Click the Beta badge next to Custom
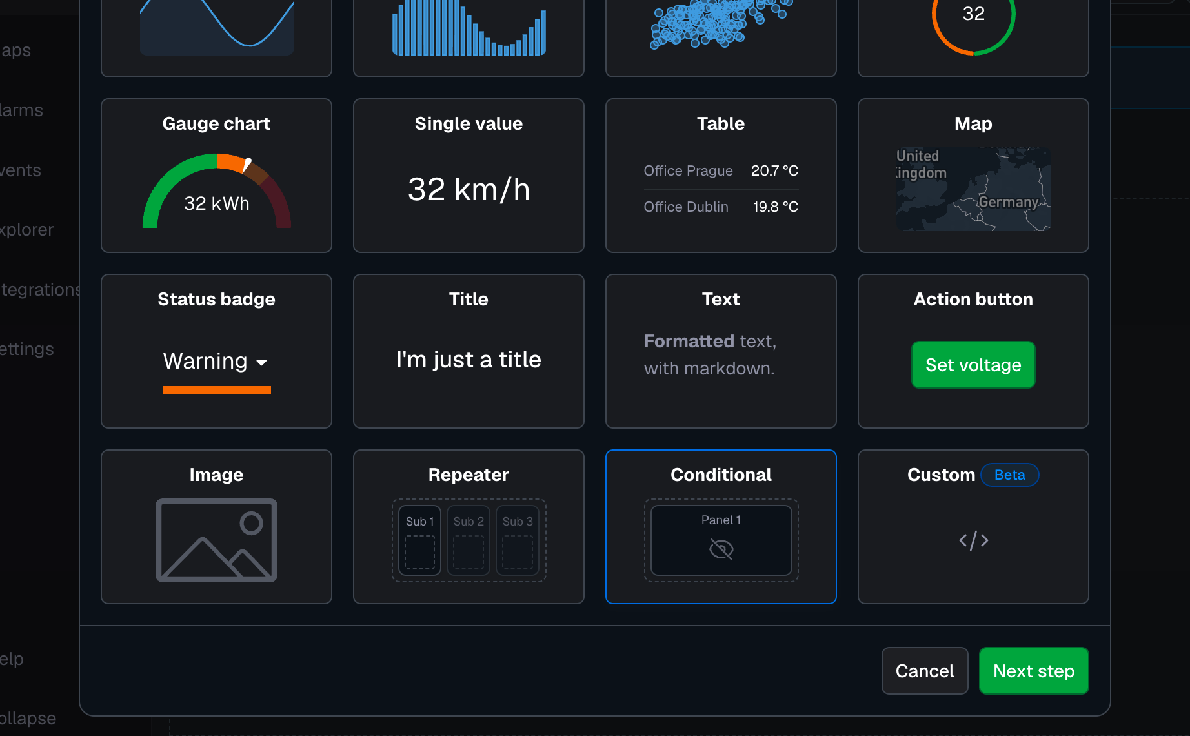This screenshot has width=1190, height=736. (1009, 475)
